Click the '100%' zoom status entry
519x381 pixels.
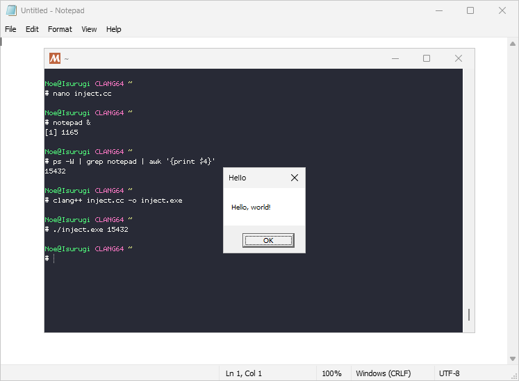point(331,373)
